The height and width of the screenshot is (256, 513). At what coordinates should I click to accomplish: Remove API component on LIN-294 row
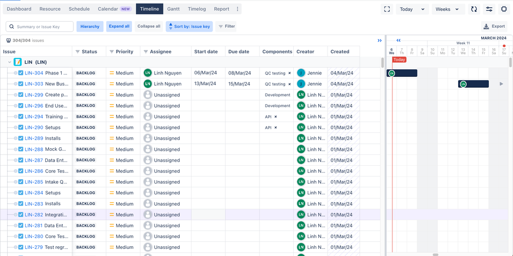[x=275, y=117]
